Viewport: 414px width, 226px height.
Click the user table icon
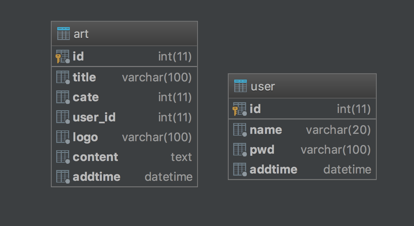pos(241,86)
